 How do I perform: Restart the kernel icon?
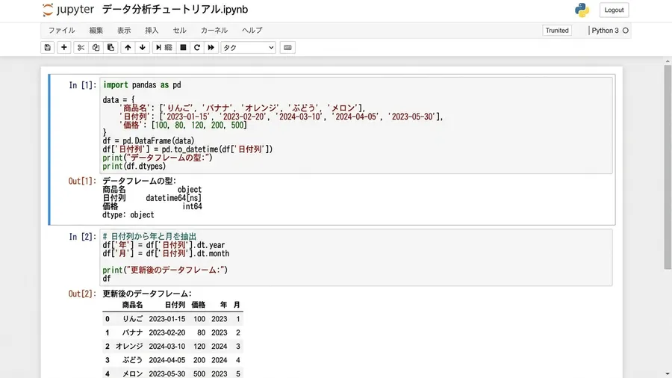click(x=196, y=48)
